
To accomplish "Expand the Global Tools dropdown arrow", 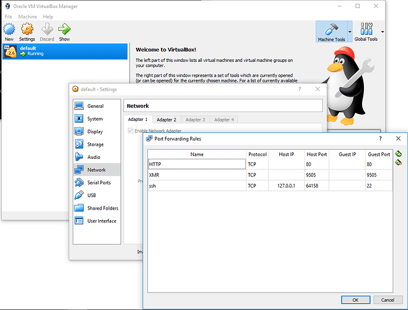I will pos(383,32).
